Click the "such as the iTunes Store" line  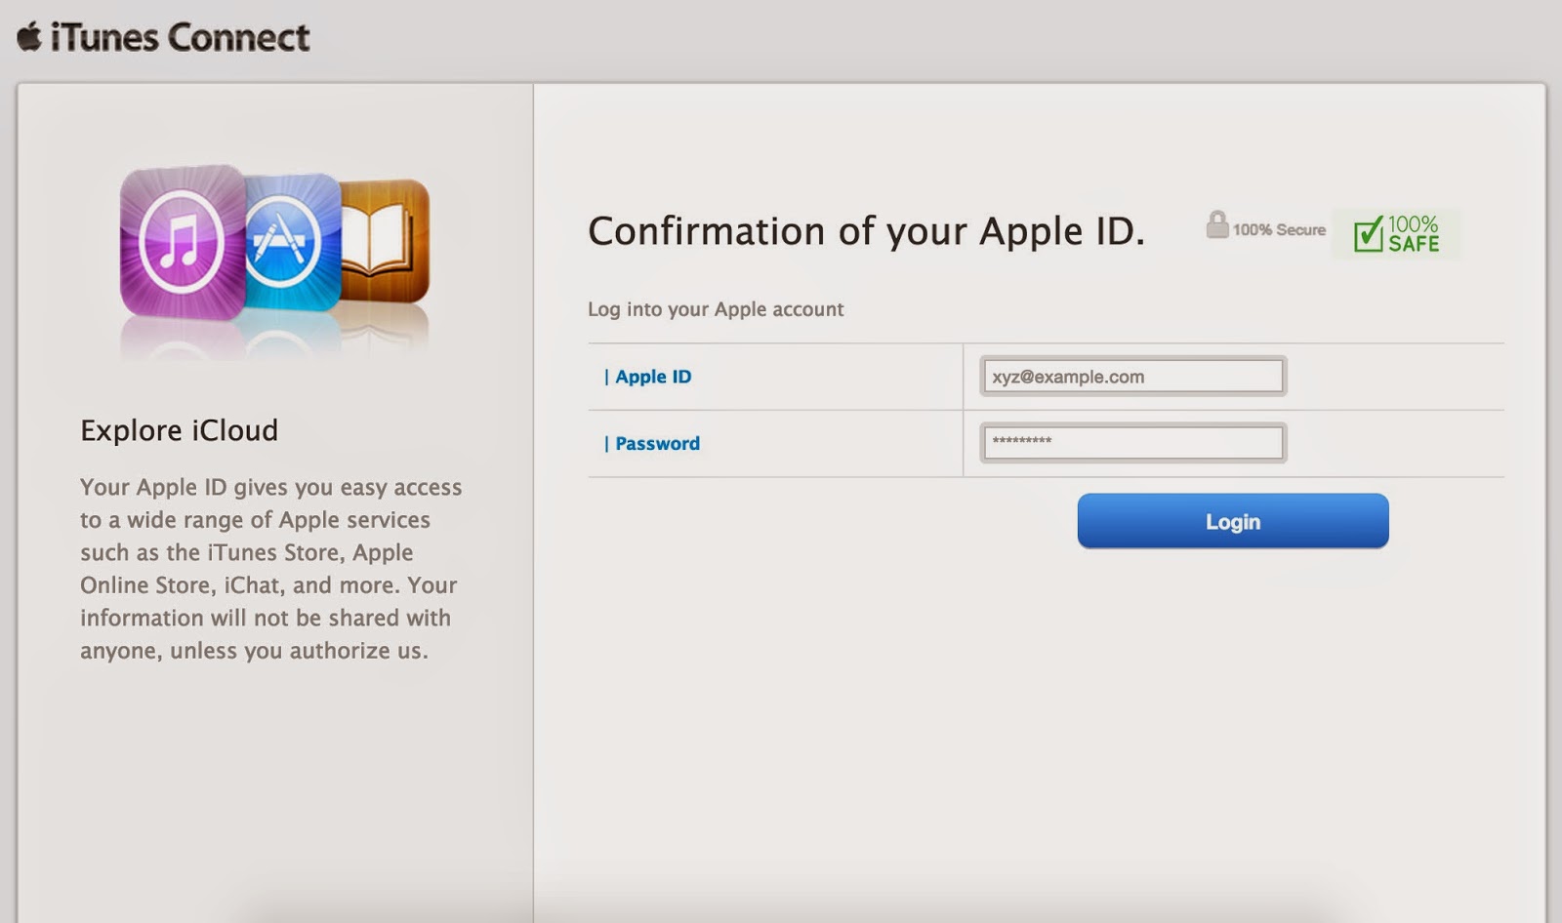point(246,552)
